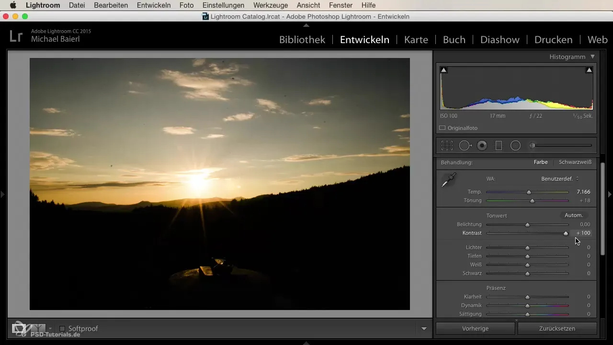Open the Hilfe menu
Image resolution: width=613 pixels, height=345 pixels.
368,5
